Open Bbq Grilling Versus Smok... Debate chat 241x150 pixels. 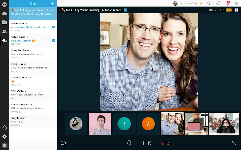click(x=33, y=13)
